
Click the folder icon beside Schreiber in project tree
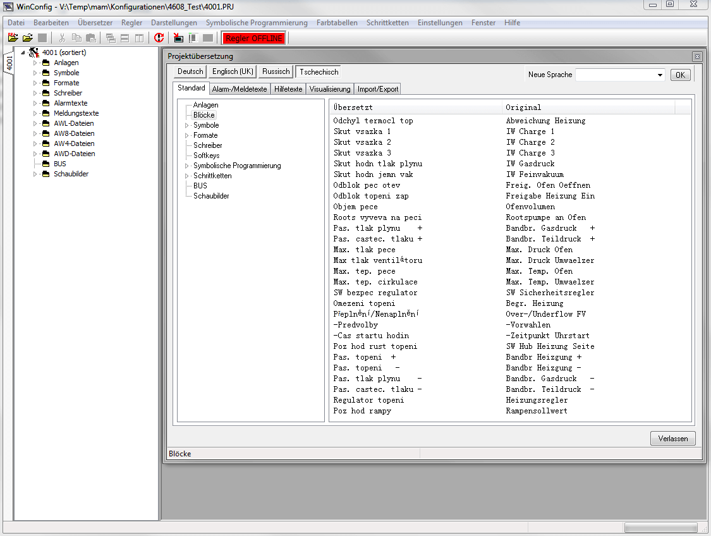(x=46, y=93)
